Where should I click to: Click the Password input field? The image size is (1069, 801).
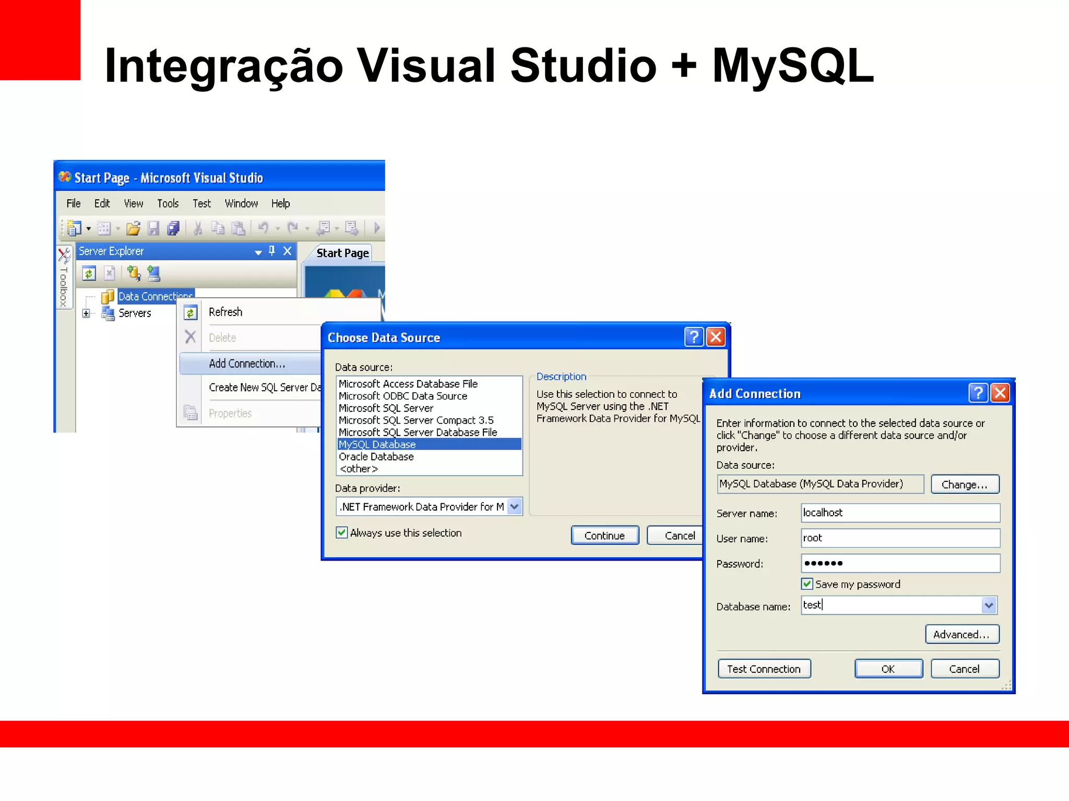pos(900,563)
